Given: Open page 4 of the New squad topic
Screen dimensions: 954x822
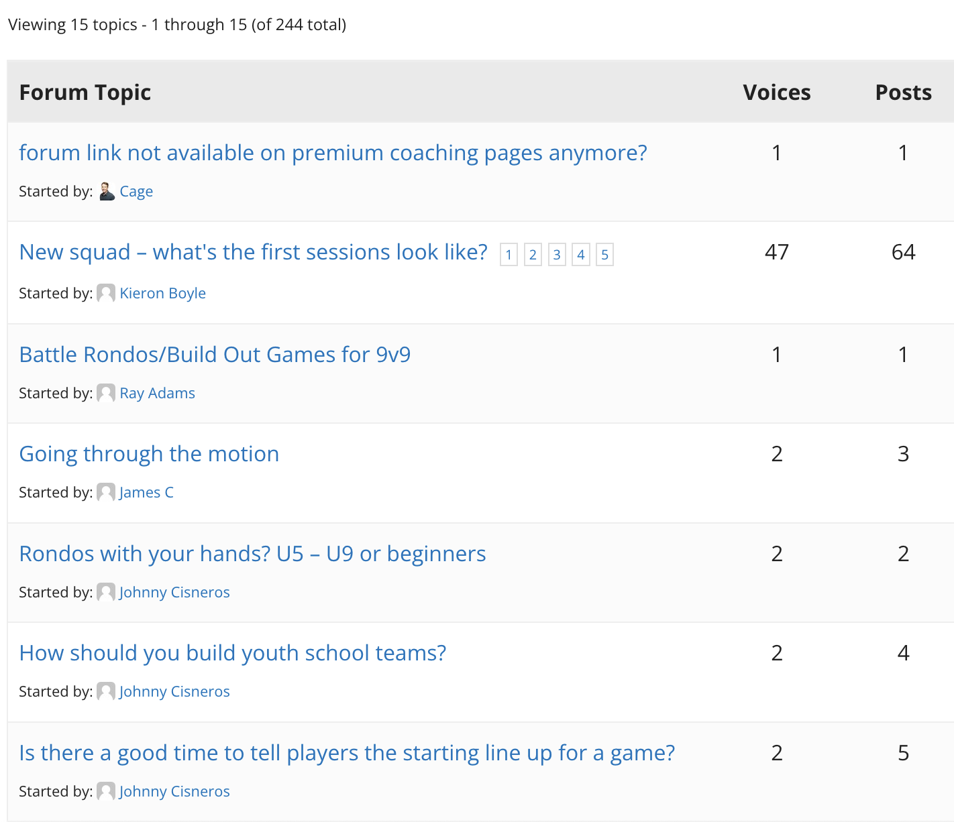Looking at the screenshot, I should [x=580, y=254].
